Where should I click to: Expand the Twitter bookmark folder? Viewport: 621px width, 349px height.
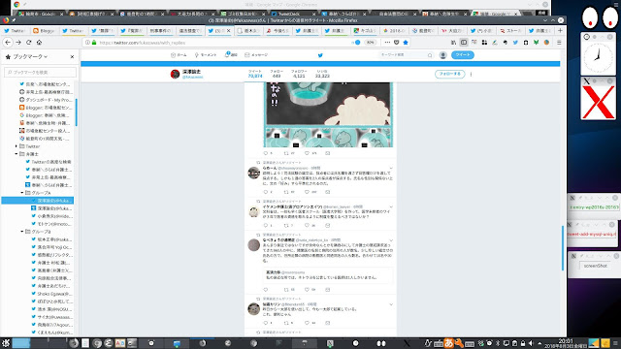tap(16, 146)
